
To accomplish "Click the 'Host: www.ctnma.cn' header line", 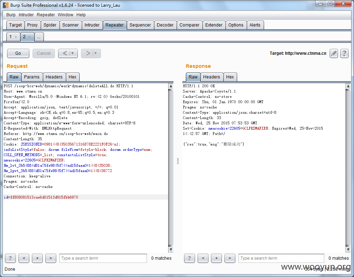I will tap(23, 91).
